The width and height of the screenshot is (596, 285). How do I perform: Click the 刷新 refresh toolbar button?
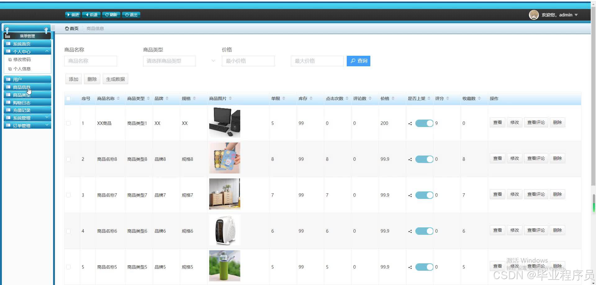(x=111, y=15)
